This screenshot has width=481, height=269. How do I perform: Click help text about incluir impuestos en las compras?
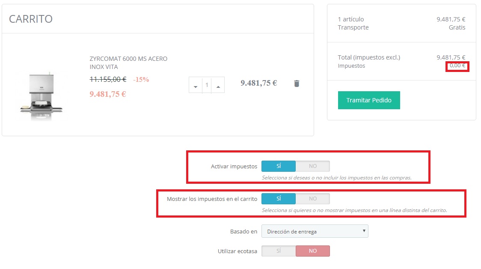pos(336,178)
